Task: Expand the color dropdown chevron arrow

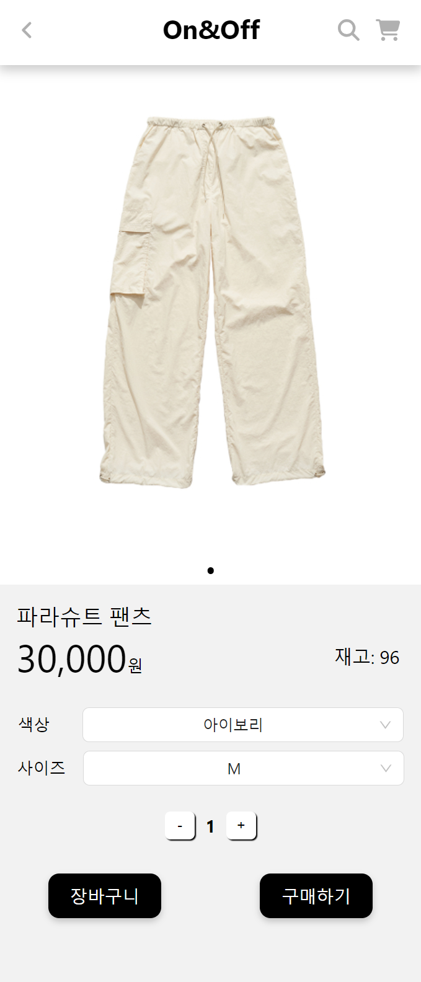Action: point(385,725)
